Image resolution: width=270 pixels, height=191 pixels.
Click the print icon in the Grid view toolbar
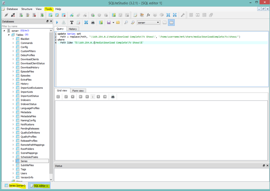pos(113,97)
